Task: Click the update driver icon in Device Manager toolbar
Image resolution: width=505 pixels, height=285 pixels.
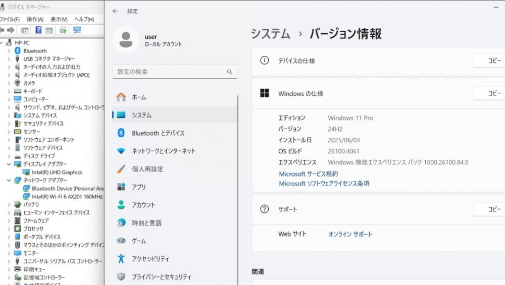Action: [63, 30]
